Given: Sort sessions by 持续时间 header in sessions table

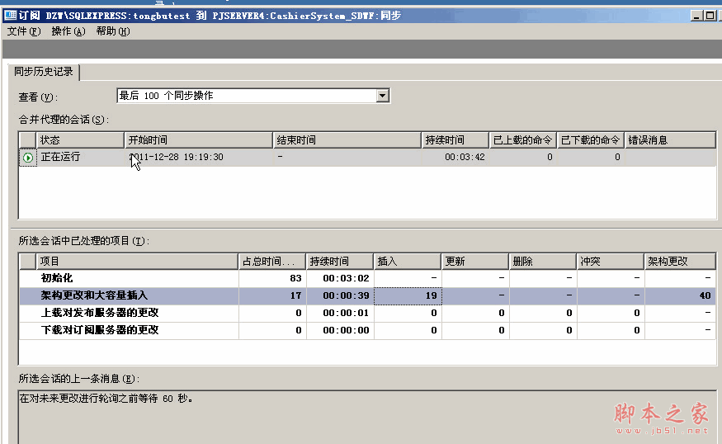Looking at the screenshot, I should 455,140.
